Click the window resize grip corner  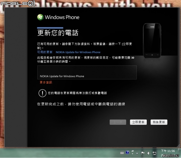(178, 146)
